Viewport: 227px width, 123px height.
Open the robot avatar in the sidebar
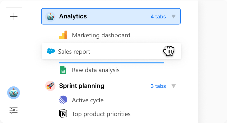(x=14, y=93)
